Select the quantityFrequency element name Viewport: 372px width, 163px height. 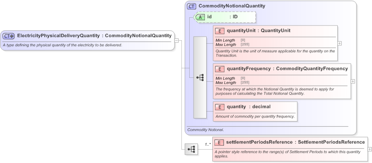[x=249, y=69]
